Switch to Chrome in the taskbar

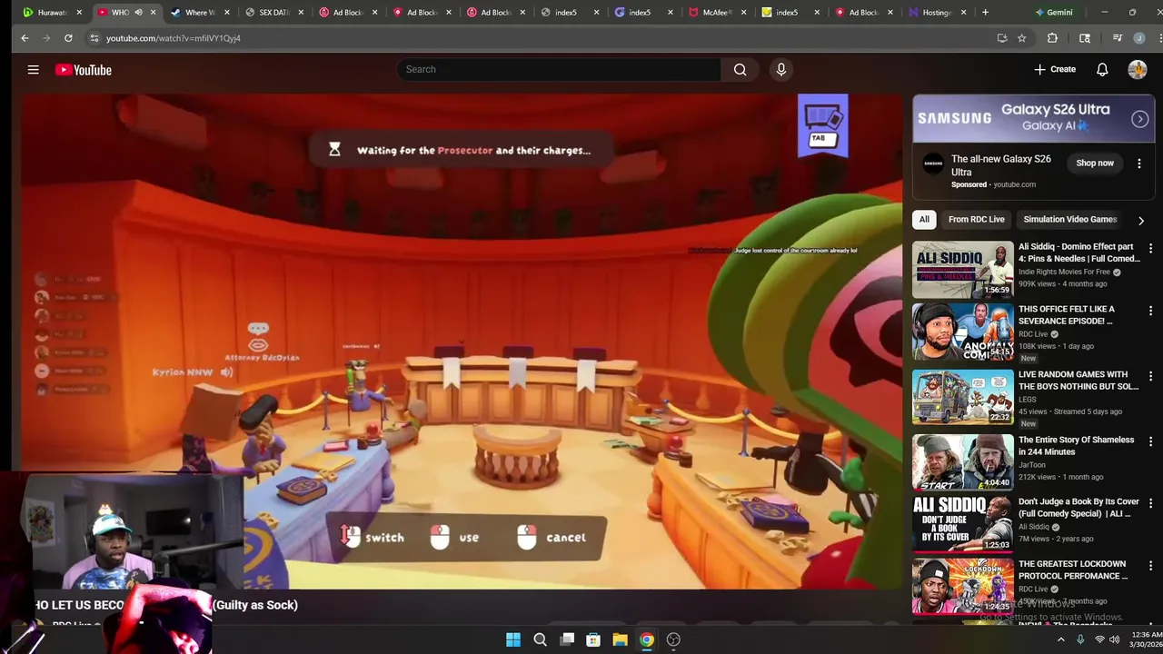(x=646, y=639)
